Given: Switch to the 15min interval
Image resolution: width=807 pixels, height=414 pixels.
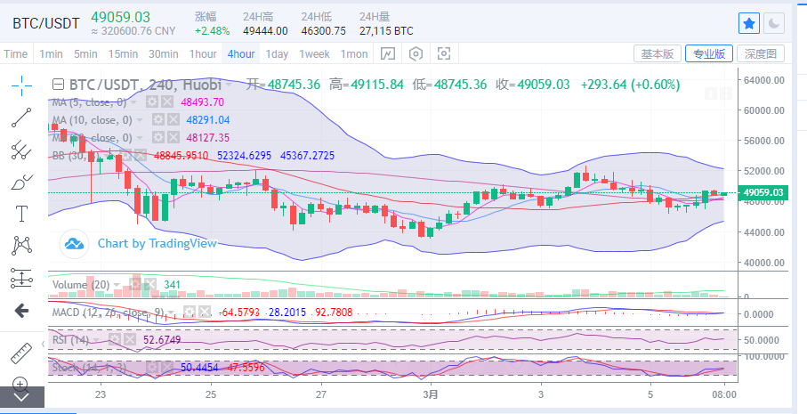Looking at the screenshot, I should (123, 53).
